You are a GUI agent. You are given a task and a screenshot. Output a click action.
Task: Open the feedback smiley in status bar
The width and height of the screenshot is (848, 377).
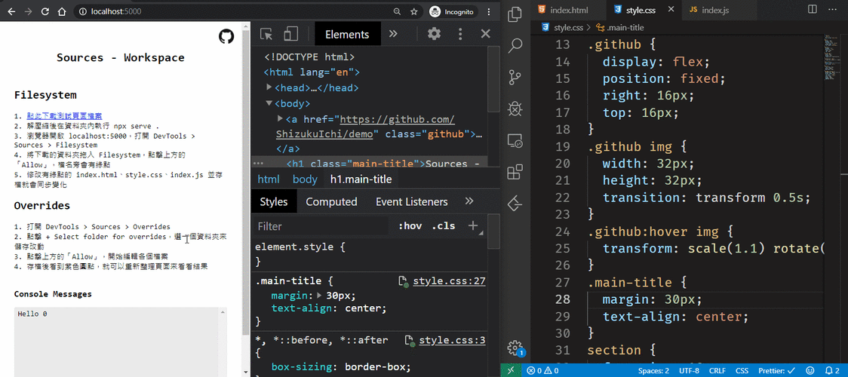coord(810,371)
